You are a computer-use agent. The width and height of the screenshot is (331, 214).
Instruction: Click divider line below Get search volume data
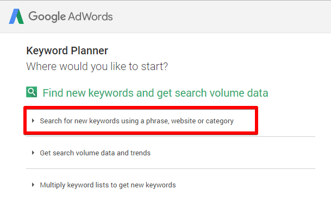pyautogui.click(x=171, y=168)
